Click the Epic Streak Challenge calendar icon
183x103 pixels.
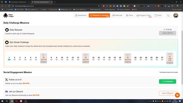click(7, 42)
